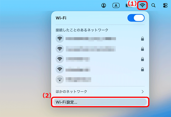The width and height of the screenshot is (171, 117).
Task: Click the third network's Wi-Fi icon
Action: click(x=60, y=59)
